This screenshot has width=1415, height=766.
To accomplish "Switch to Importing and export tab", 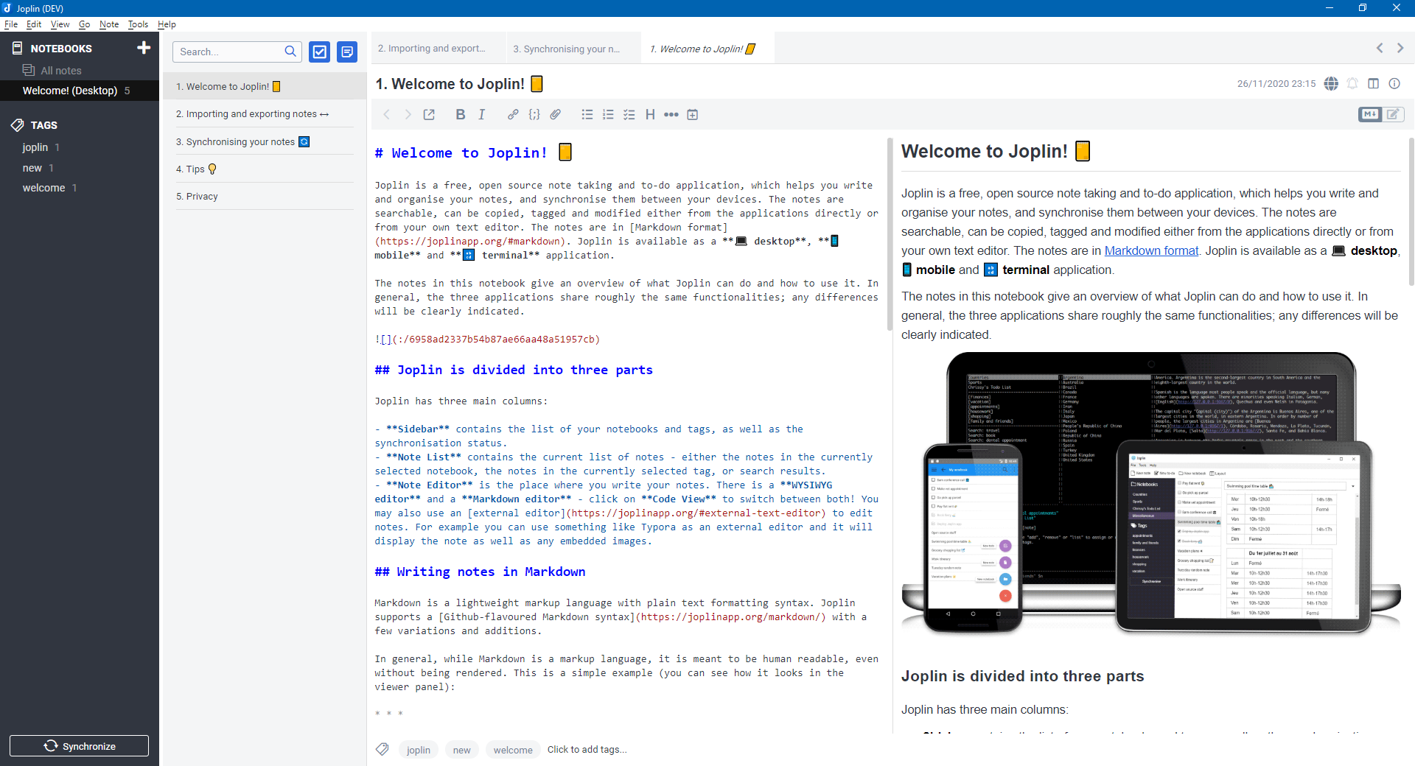I will coord(438,49).
